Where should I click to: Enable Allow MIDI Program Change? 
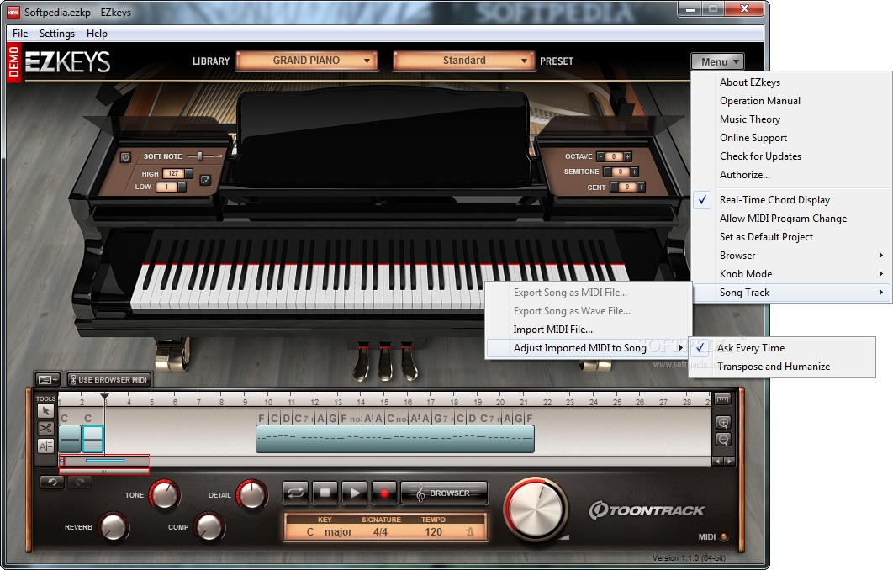point(792,219)
